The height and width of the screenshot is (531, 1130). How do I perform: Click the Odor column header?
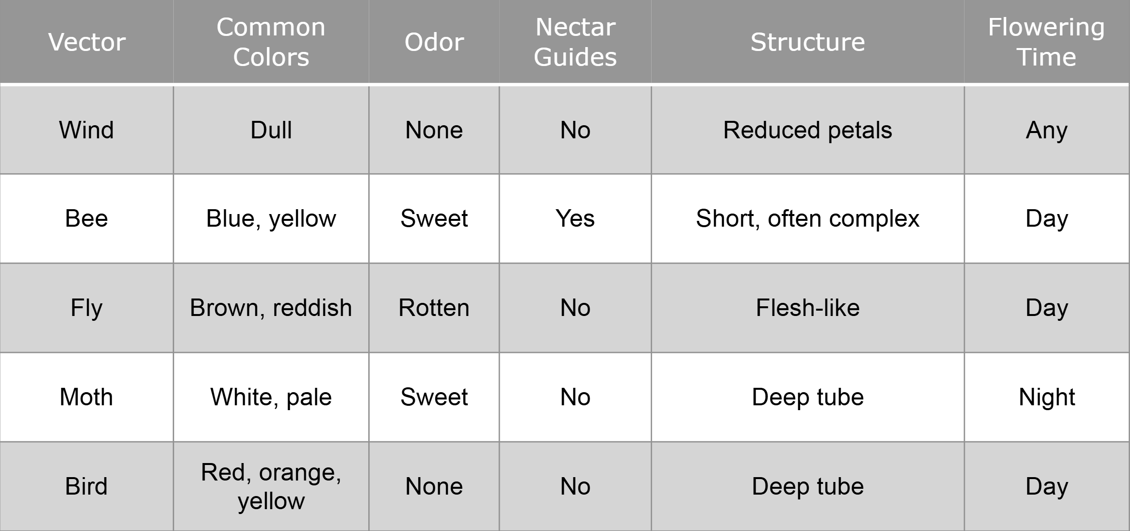(x=434, y=42)
